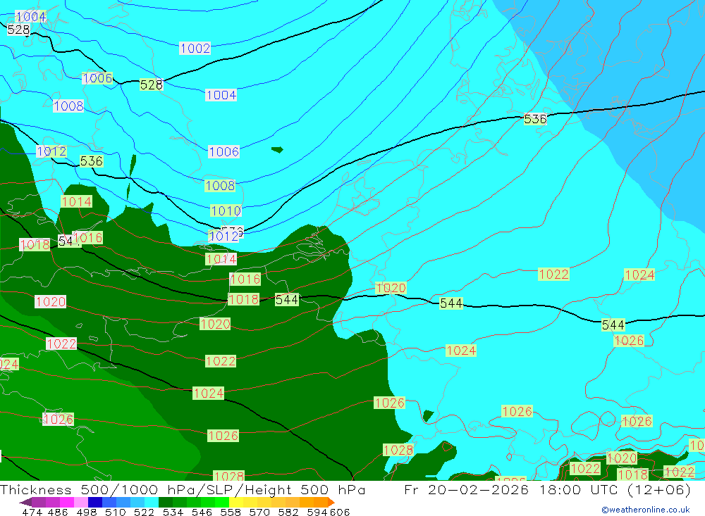This screenshot has height=516, width=705.
Task: Pick the bright yellow legend swatch
Action: tap(236, 502)
